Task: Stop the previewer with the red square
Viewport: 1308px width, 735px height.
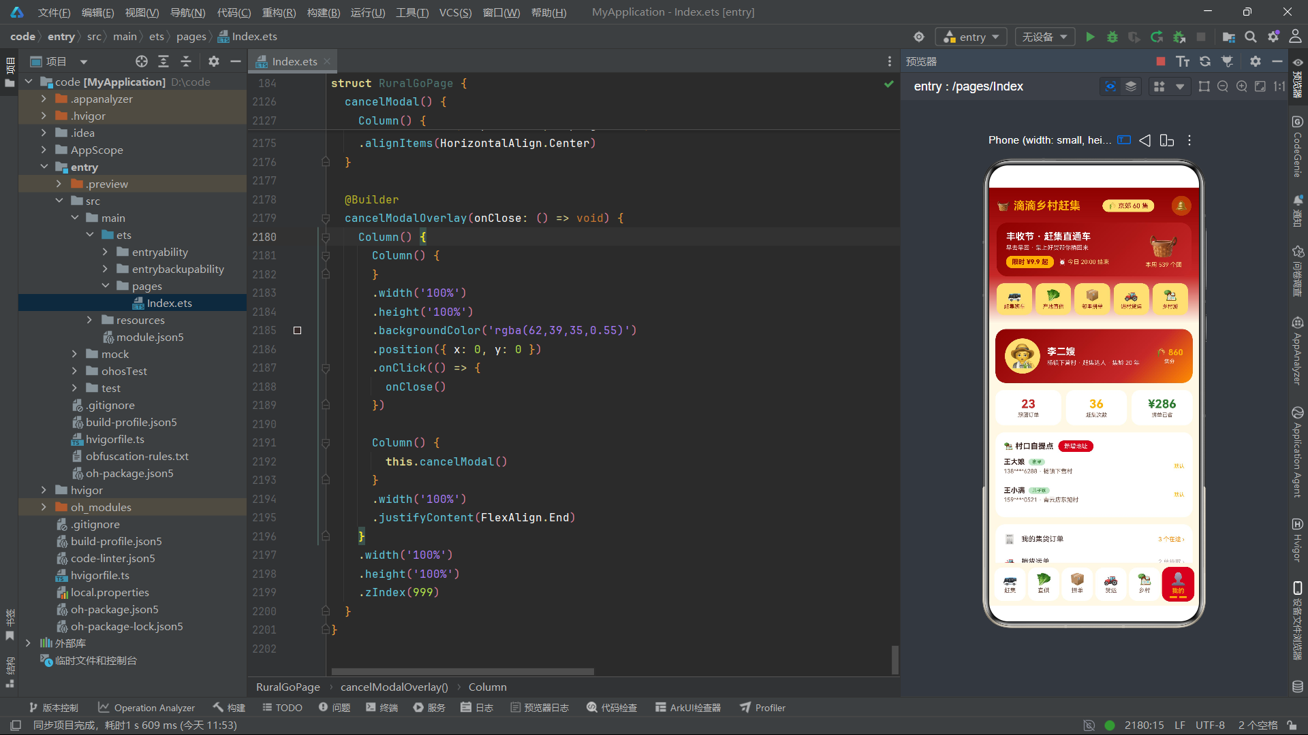Action: click(x=1161, y=61)
